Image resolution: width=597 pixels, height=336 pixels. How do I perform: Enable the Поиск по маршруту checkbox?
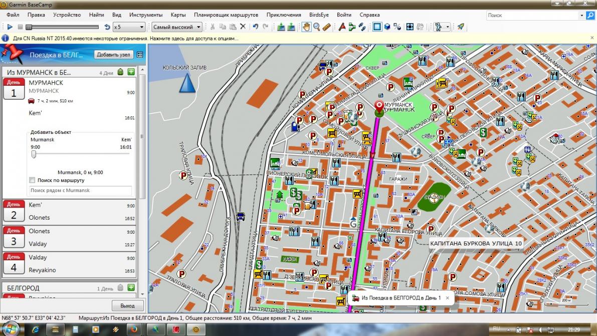[x=33, y=180]
